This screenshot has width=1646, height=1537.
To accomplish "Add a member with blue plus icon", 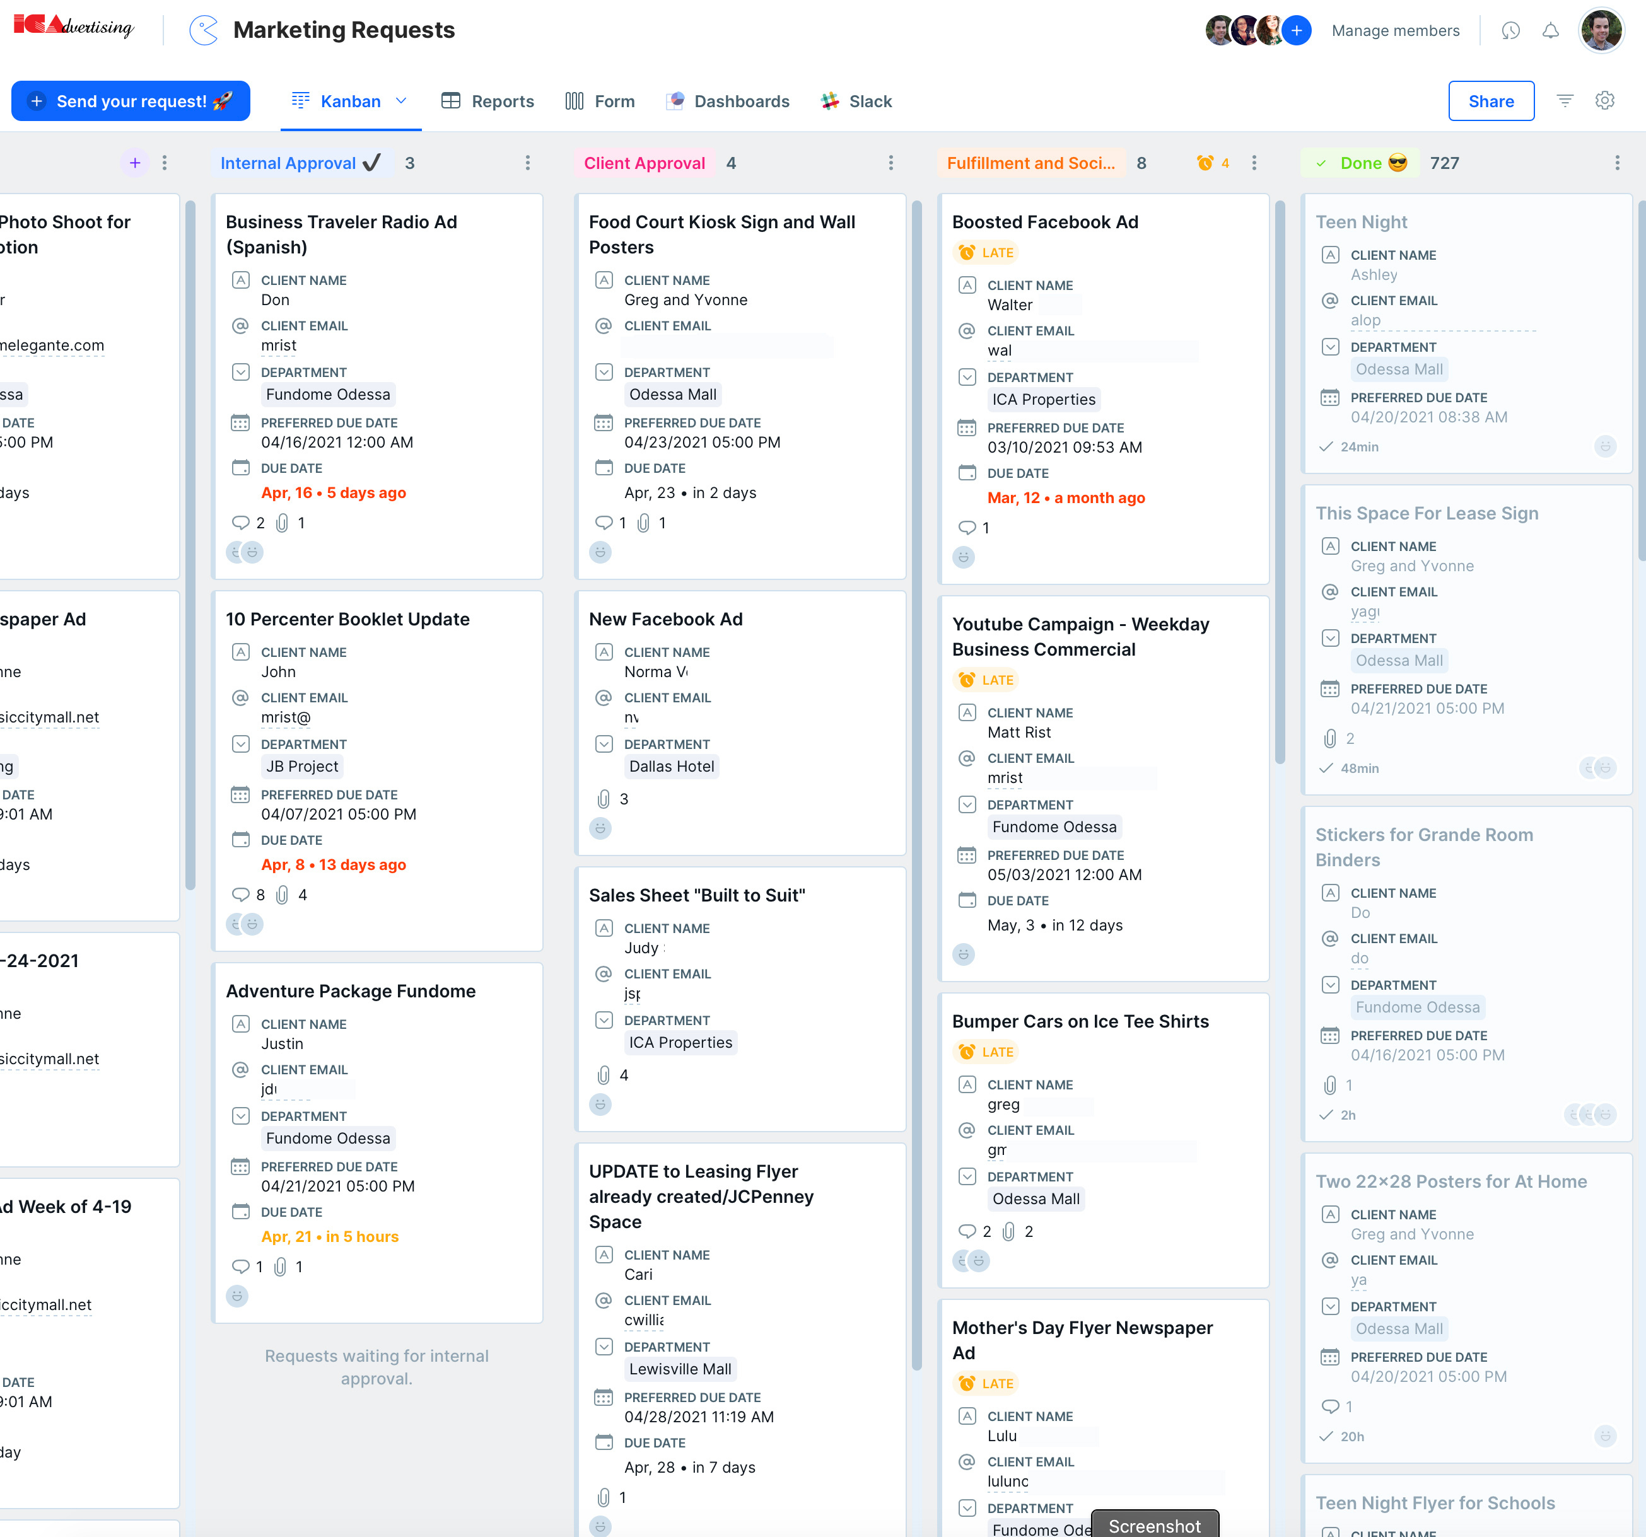I will 1296,31.
